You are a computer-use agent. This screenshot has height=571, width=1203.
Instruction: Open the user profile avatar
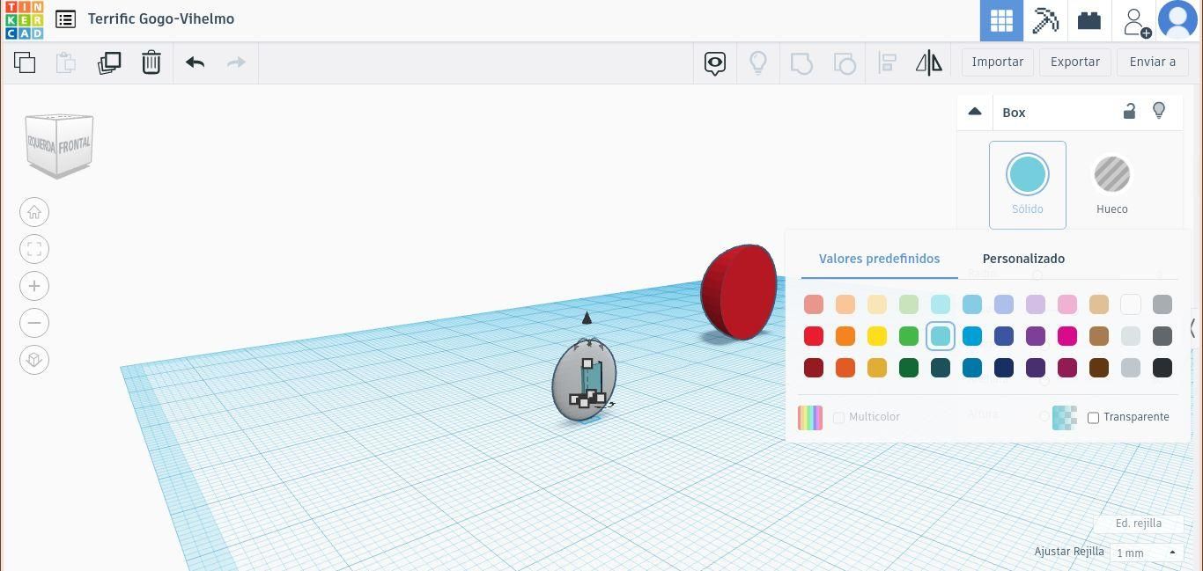click(x=1177, y=20)
